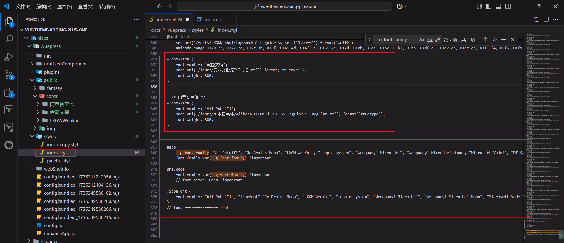Toggle Match Whole Word in find widget
Viewport: 564px width, 243px height.
point(429,40)
